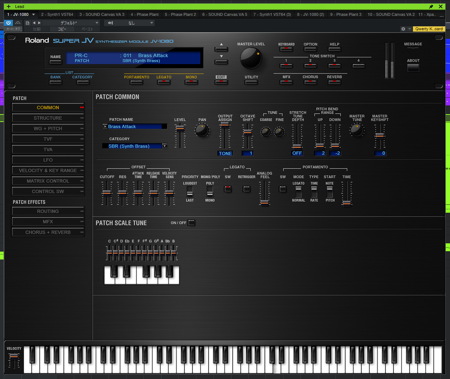Click the NAME button by the display
Image resolution: width=450 pixels, height=379 pixels.
click(x=55, y=62)
